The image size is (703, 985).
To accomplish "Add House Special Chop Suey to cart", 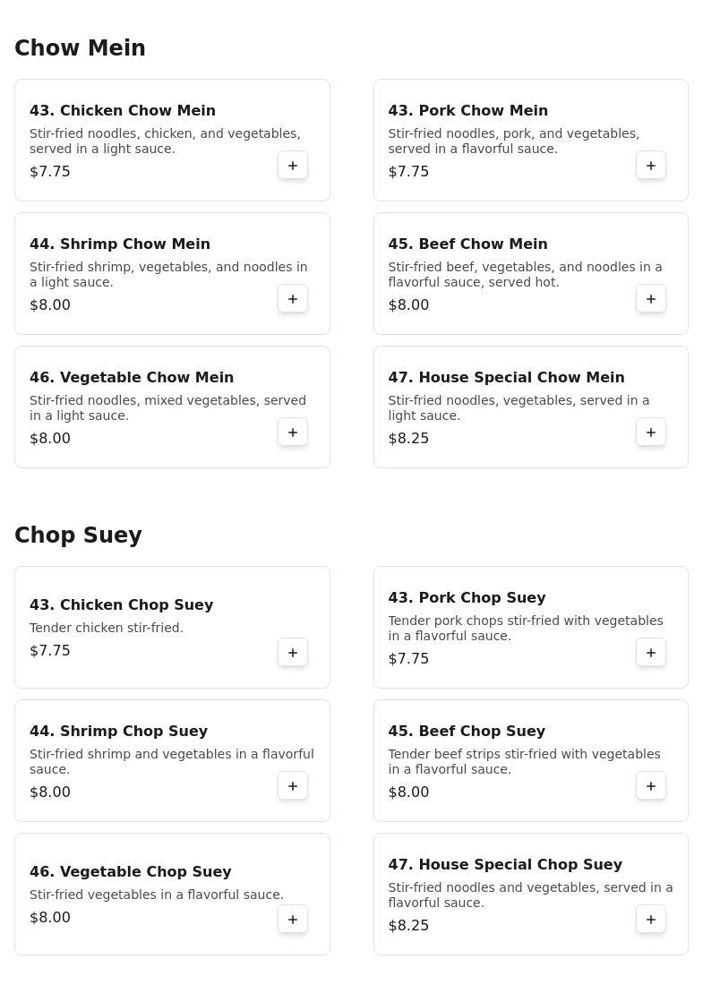I will coord(651,920).
